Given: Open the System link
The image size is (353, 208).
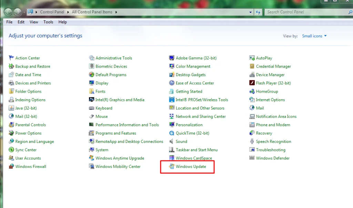Looking at the screenshot, I should 102,150.
